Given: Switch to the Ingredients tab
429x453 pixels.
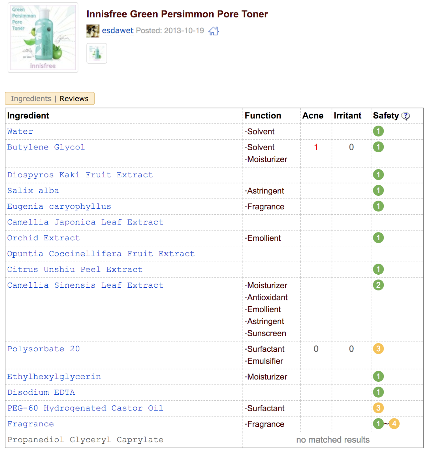Looking at the screenshot, I should [31, 99].
